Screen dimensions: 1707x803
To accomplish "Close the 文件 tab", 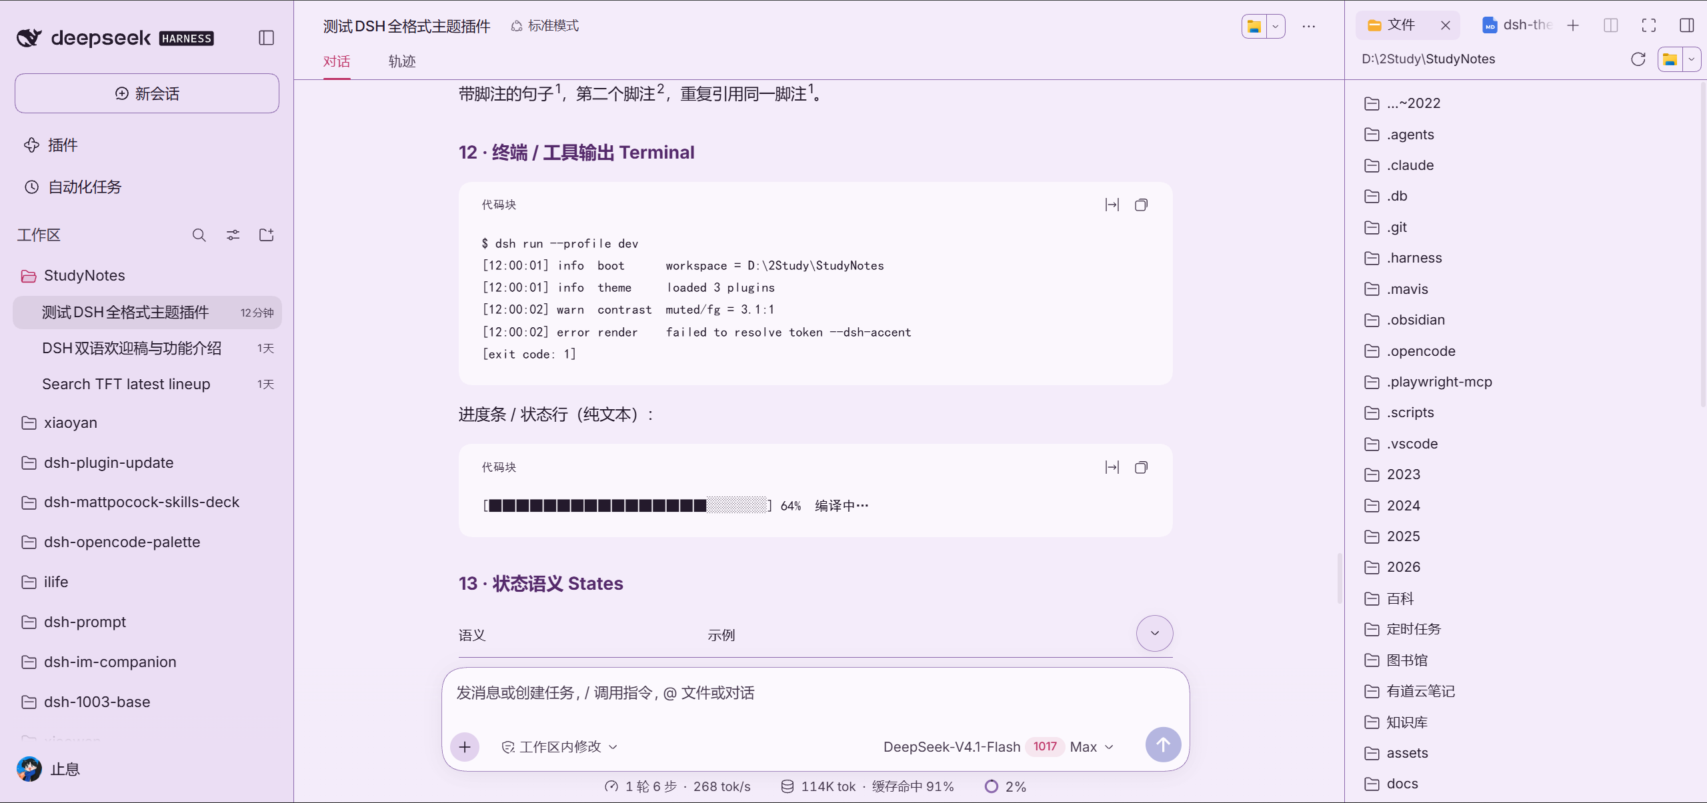I will click(1446, 25).
